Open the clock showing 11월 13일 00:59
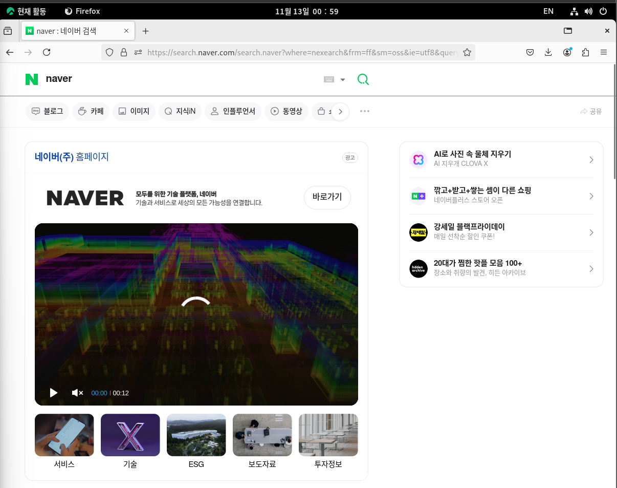The height and width of the screenshot is (488, 617). coord(307,11)
